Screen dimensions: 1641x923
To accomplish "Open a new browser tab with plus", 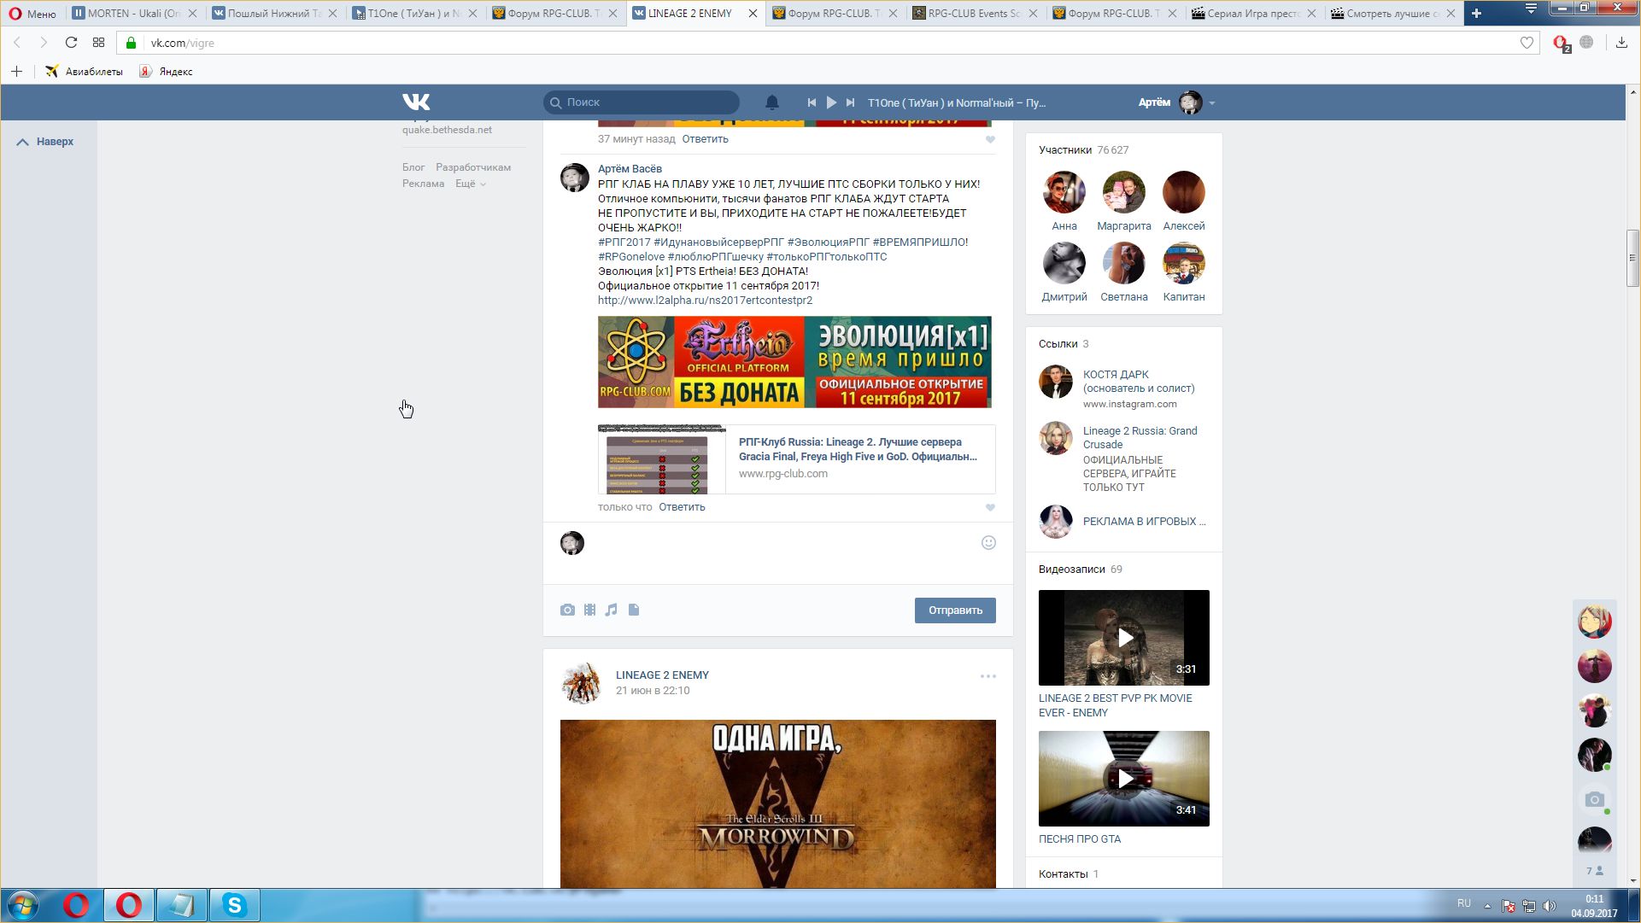I will click(x=1476, y=13).
